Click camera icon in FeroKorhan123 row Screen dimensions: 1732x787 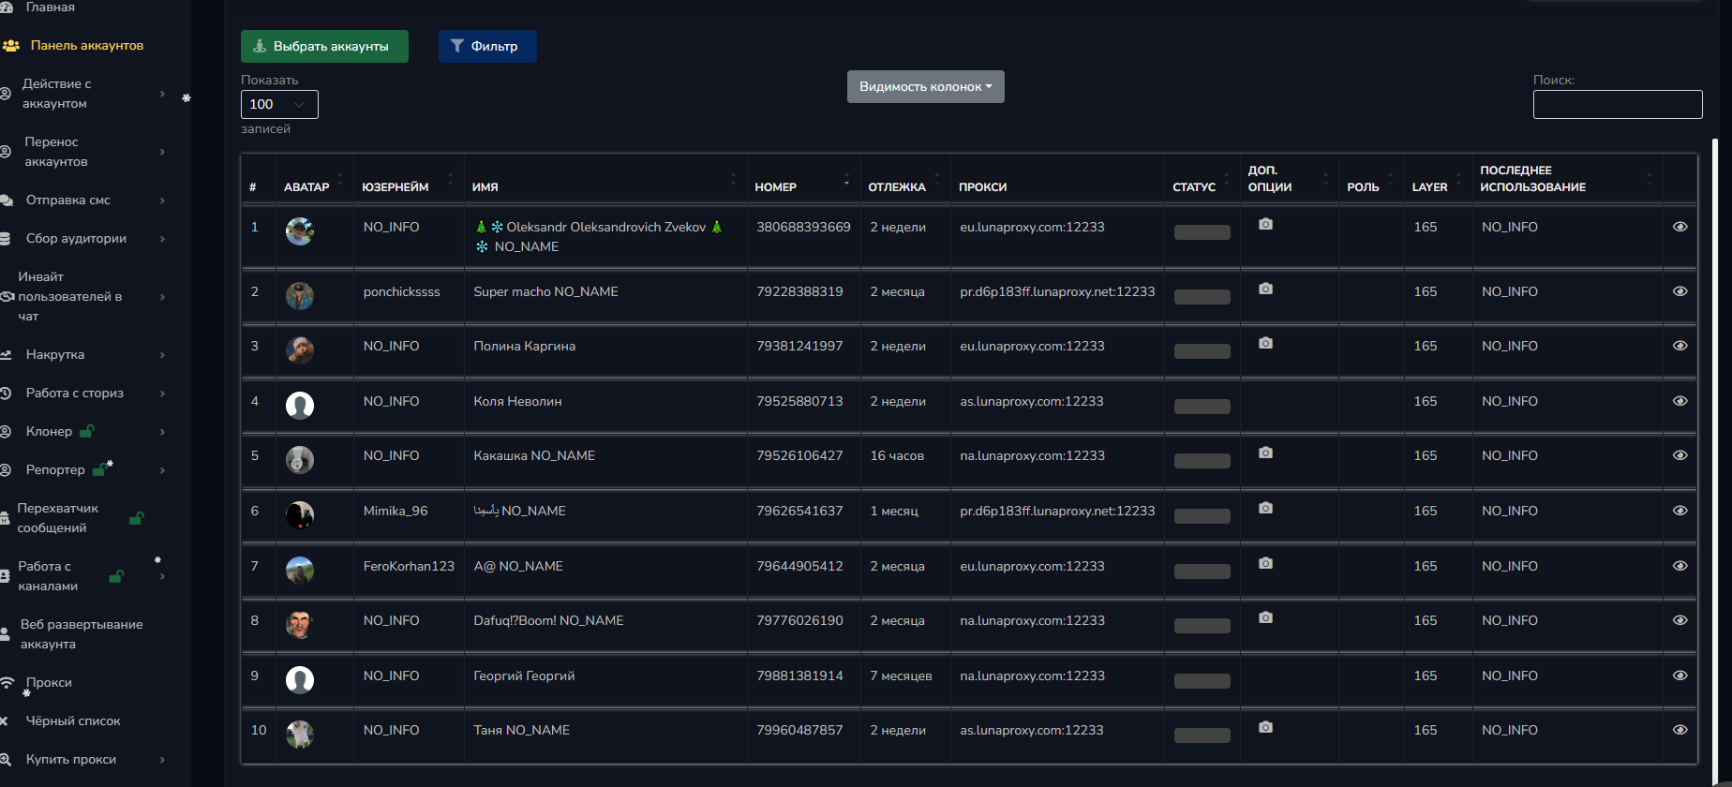coord(1265,563)
